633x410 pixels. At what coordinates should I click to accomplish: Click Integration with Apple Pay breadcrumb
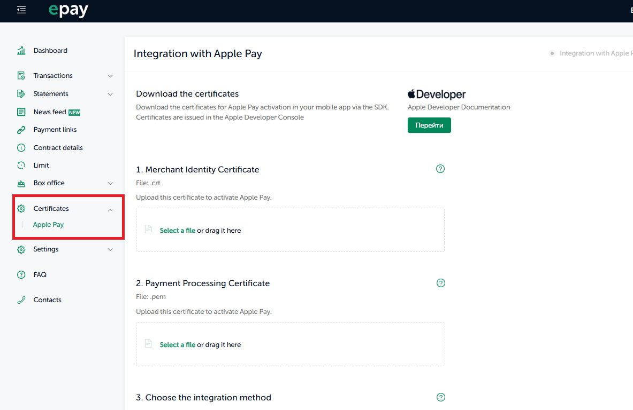click(x=596, y=53)
